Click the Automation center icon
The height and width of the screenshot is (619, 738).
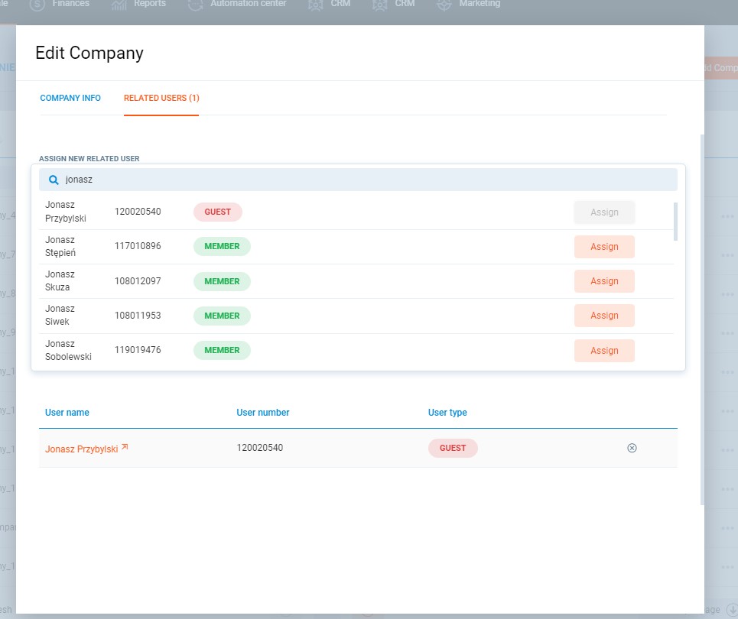coord(196,5)
